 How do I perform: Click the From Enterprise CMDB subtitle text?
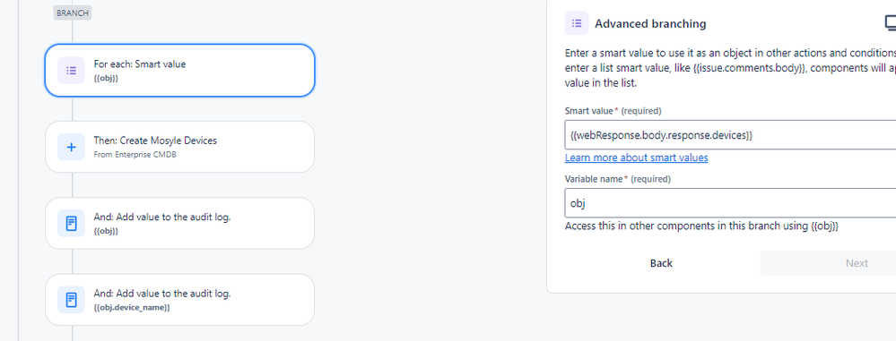pyautogui.click(x=135, y=154)
